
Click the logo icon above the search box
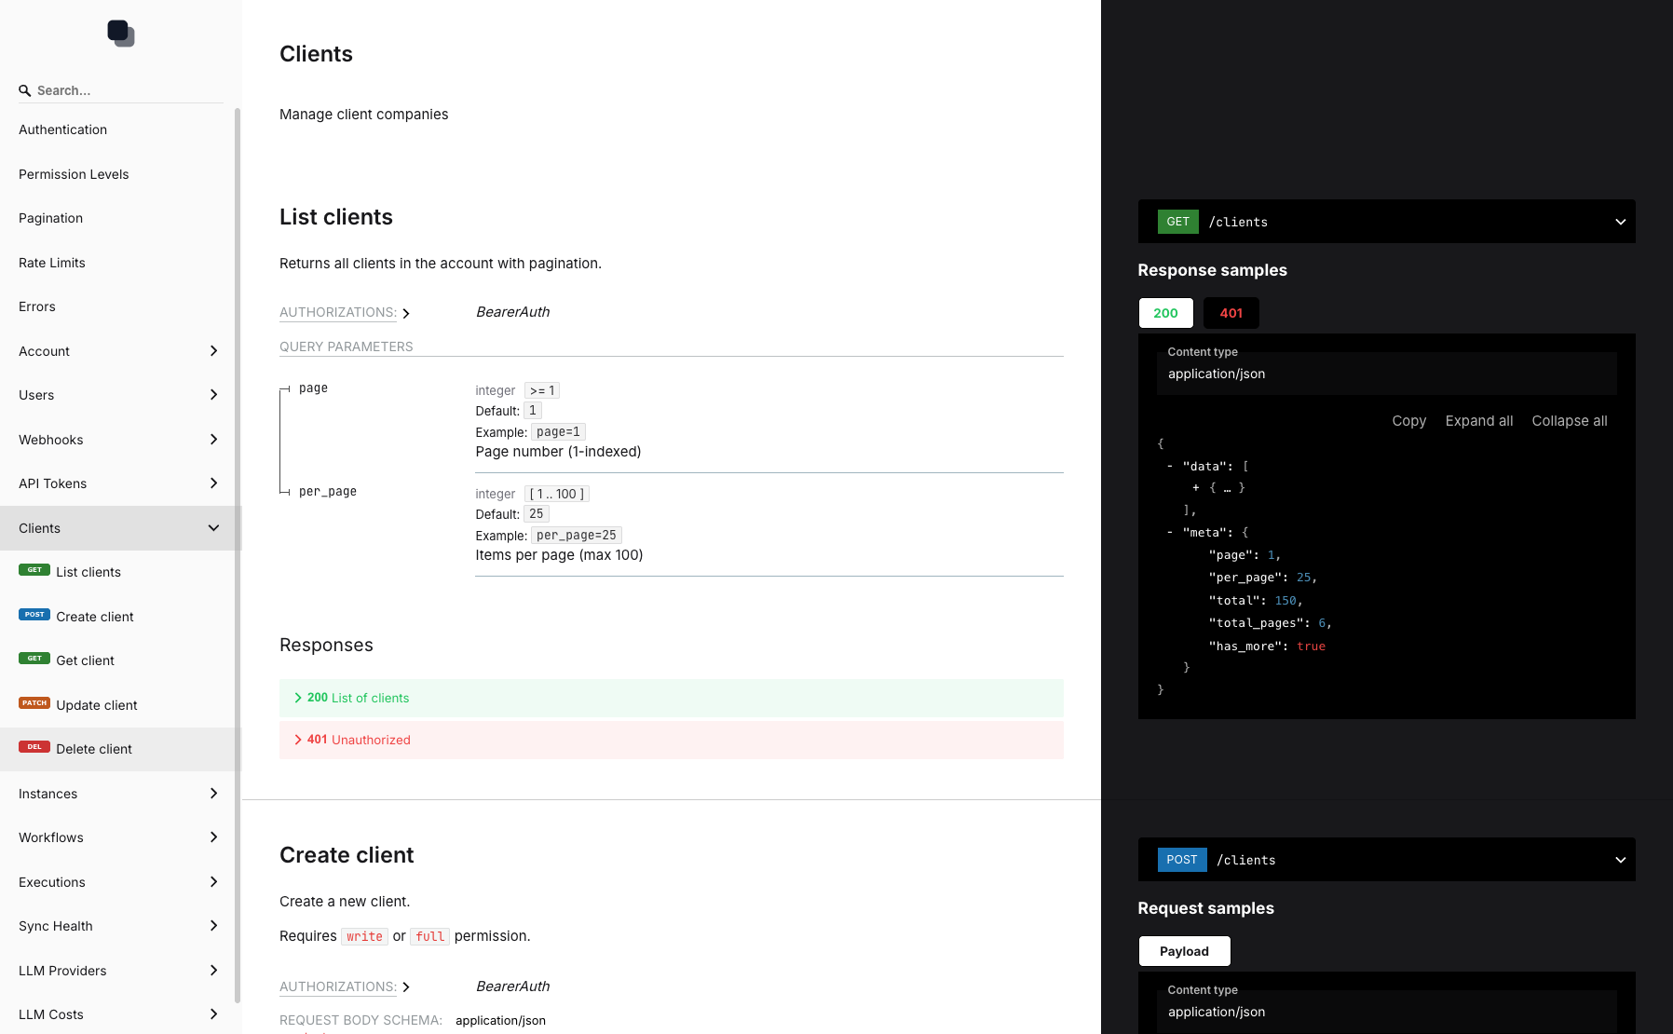[121, 34]
